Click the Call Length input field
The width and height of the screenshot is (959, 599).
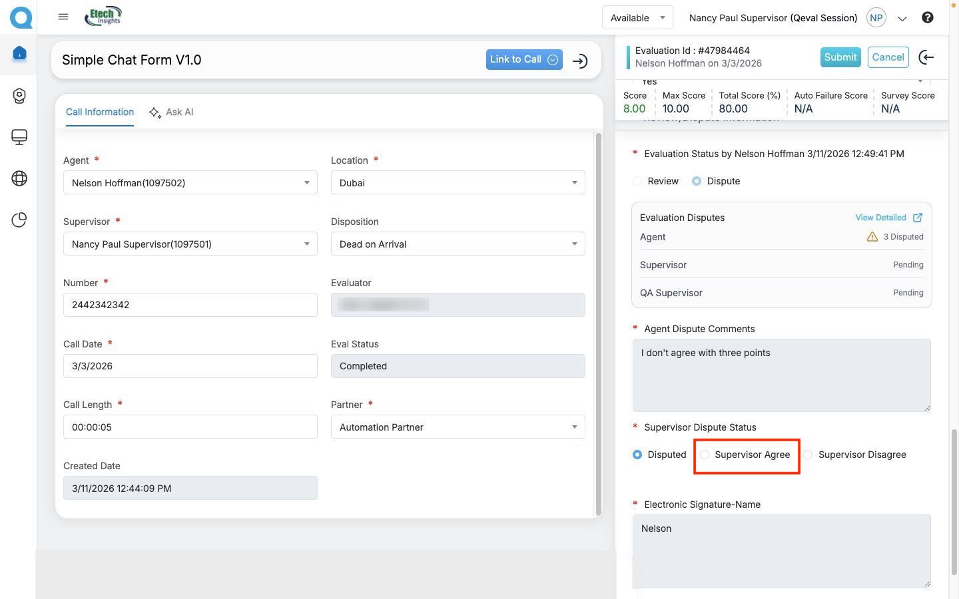pyautogui.click(x=190, y=427)
